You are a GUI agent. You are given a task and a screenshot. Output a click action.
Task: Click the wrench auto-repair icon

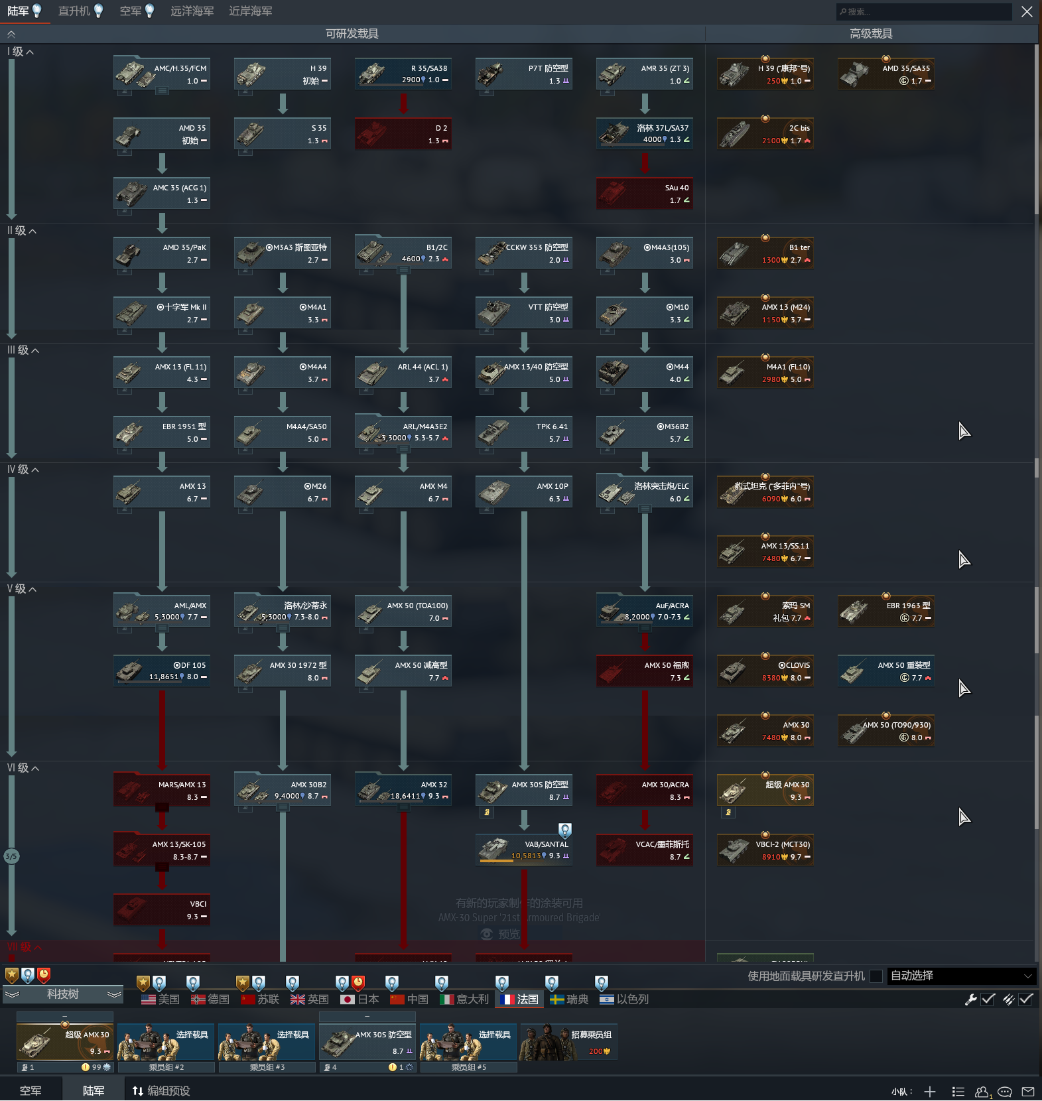(971, 1000)
